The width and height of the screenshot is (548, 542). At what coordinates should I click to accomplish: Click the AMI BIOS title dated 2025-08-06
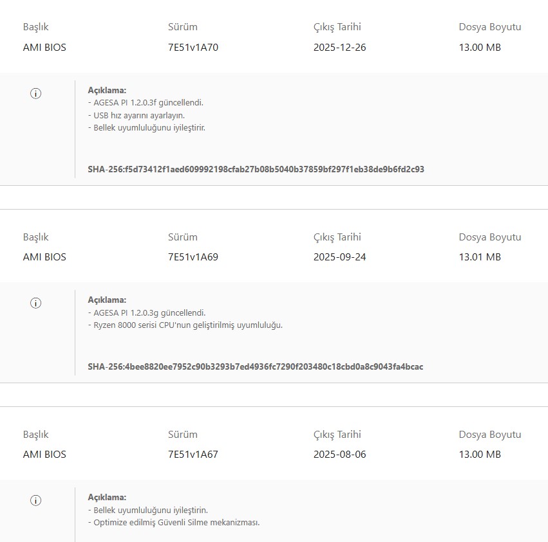44,455
